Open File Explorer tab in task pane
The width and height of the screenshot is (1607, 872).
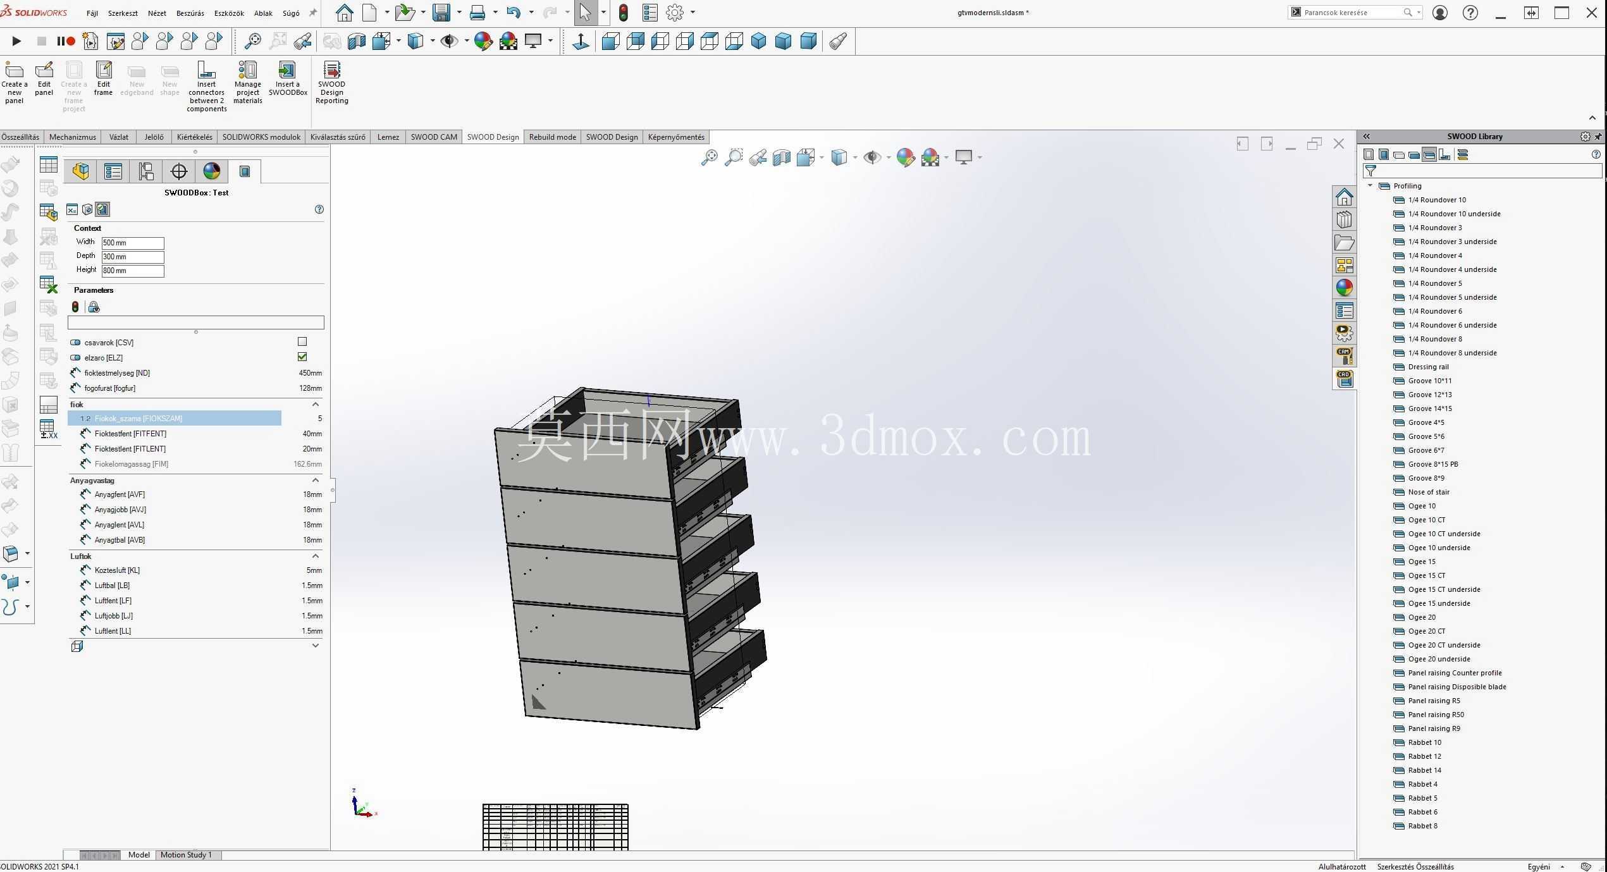(x=1344, y=243)
